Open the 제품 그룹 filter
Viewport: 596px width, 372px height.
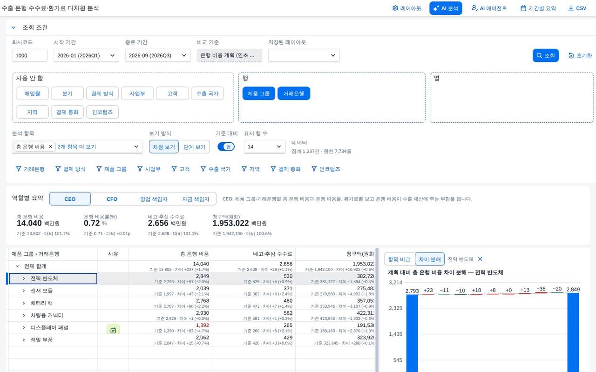[111, 169]
